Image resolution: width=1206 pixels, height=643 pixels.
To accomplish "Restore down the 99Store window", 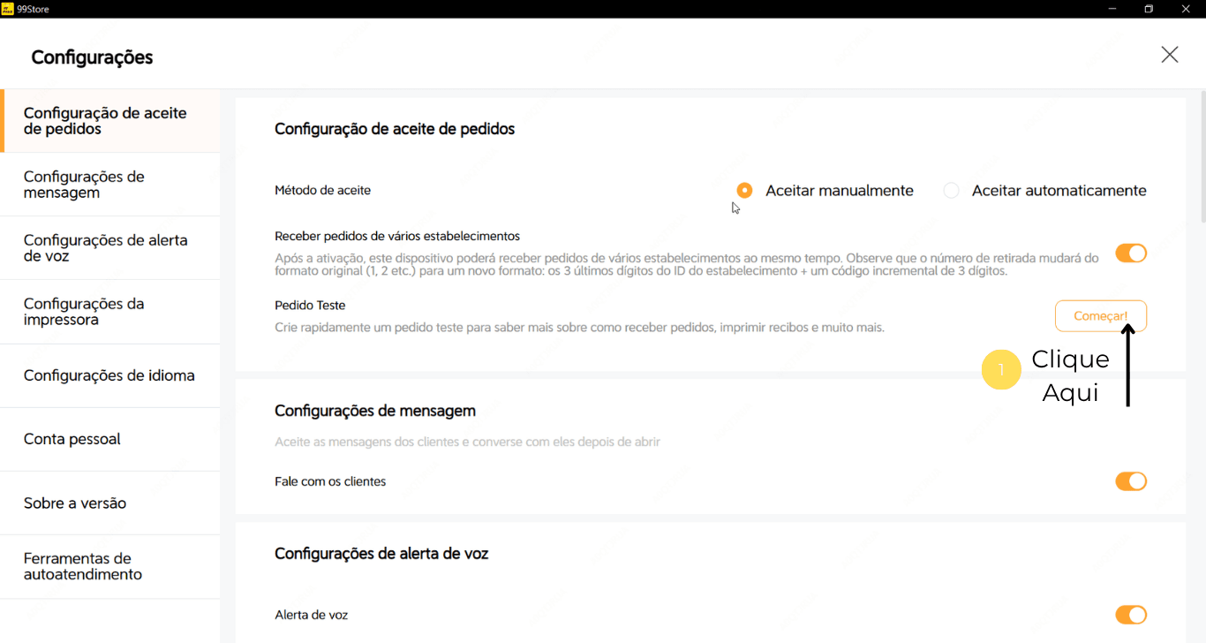I will tap(1149, 9).
